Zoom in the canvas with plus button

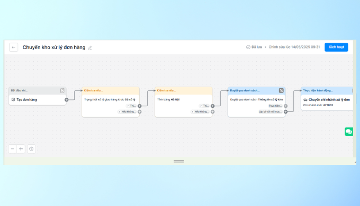(21, 149)
